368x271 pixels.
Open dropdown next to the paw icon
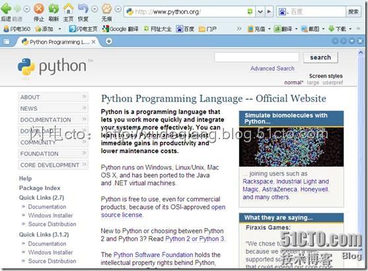118,9
